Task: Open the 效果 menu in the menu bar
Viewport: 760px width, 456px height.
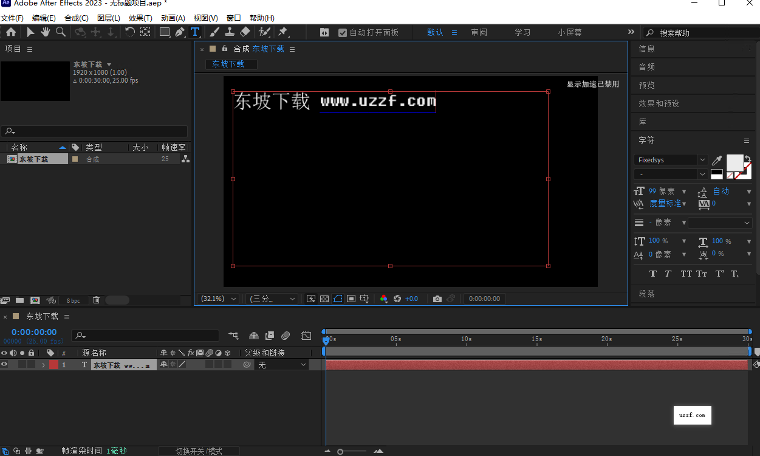Action: [140, 18]
